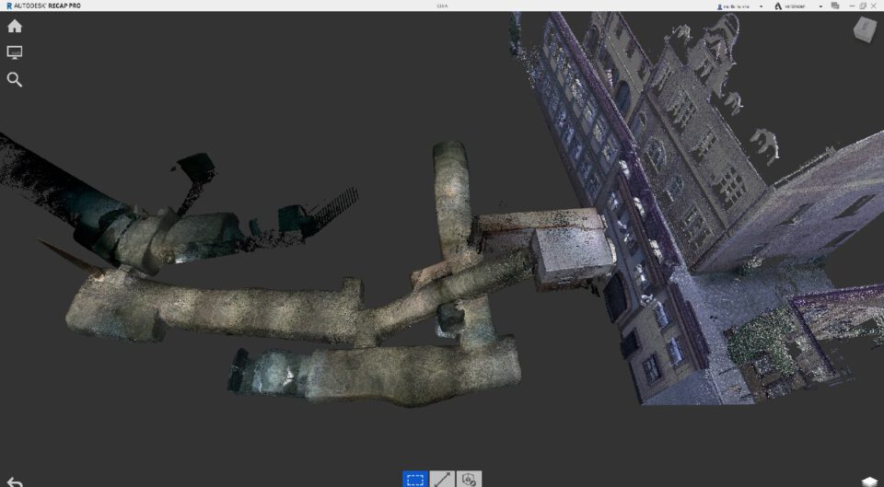Open the Display settings monitor icon
This screenshot has height=487, width=884.
tap(15, 52)
